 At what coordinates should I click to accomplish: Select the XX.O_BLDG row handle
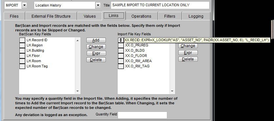(x=121, y=50)
